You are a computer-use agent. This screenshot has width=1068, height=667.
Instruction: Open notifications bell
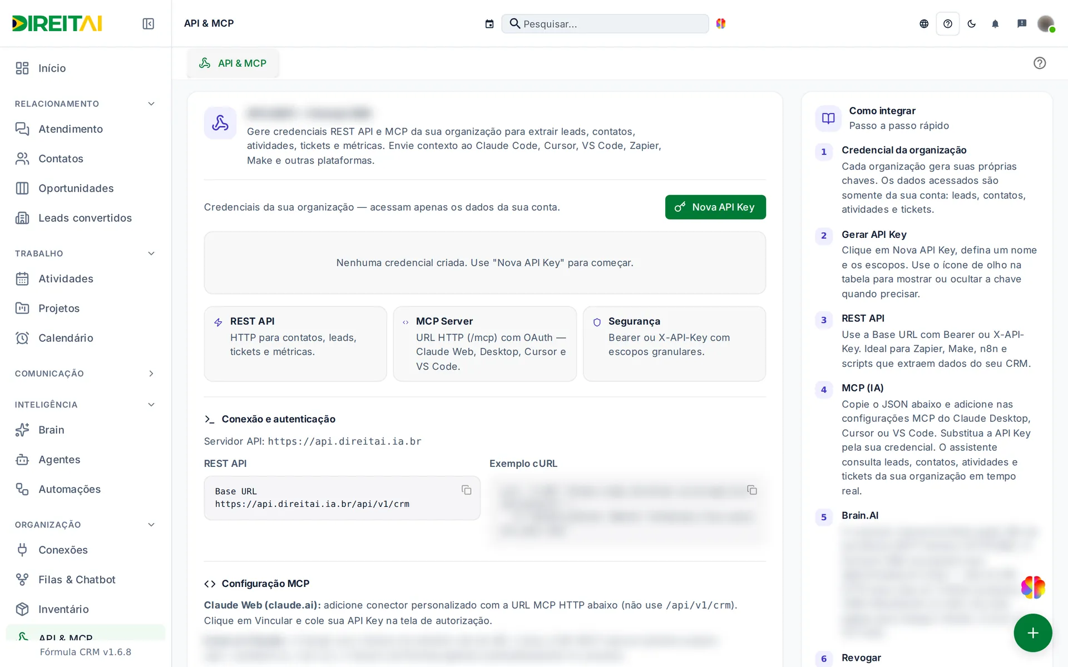pyautogui.click(x=995, y=23)
